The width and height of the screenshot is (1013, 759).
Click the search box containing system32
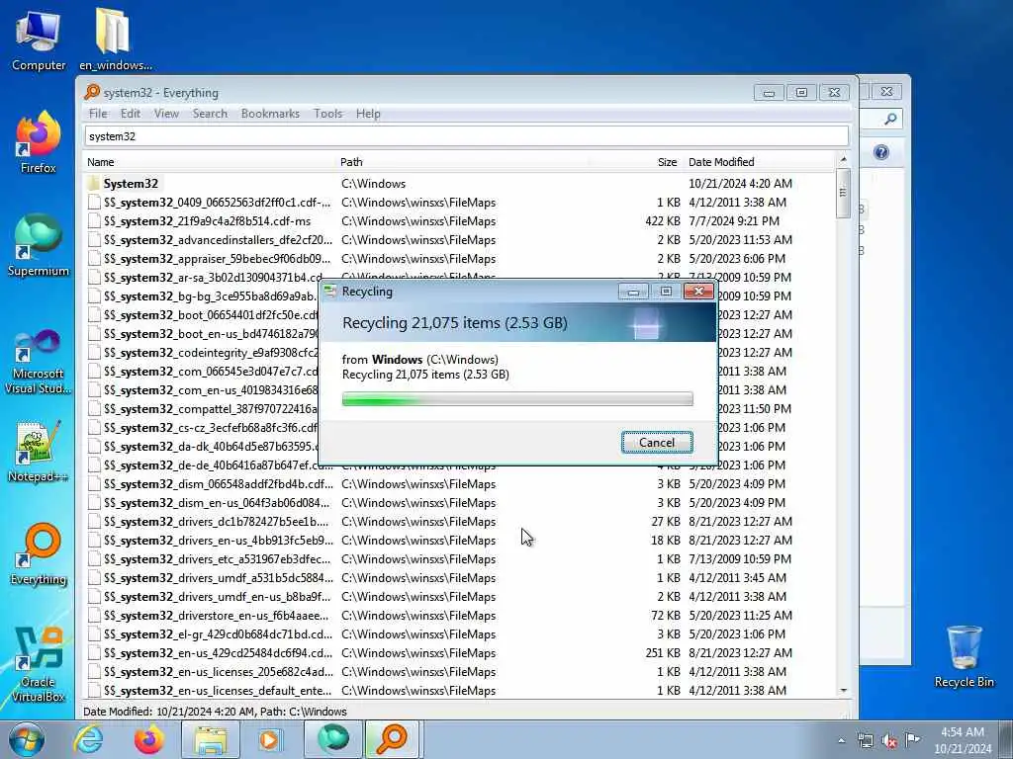pos(467,136)
